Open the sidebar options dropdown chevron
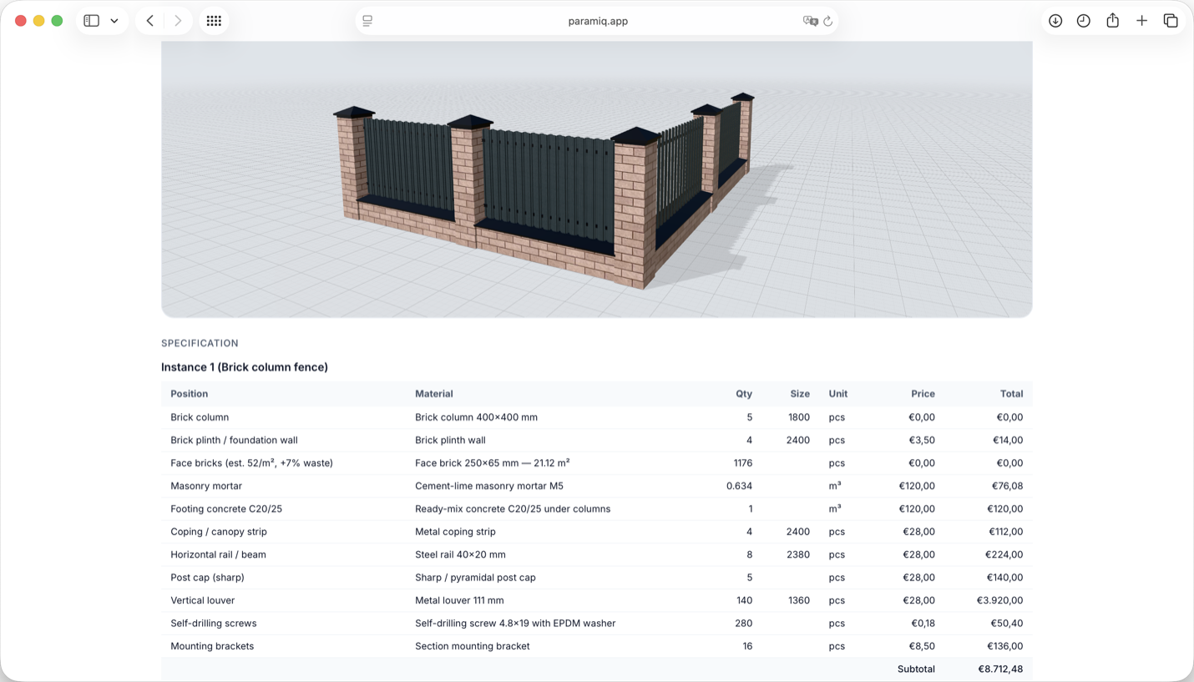This screenshot has height=682, width=1194. [114, 21]
